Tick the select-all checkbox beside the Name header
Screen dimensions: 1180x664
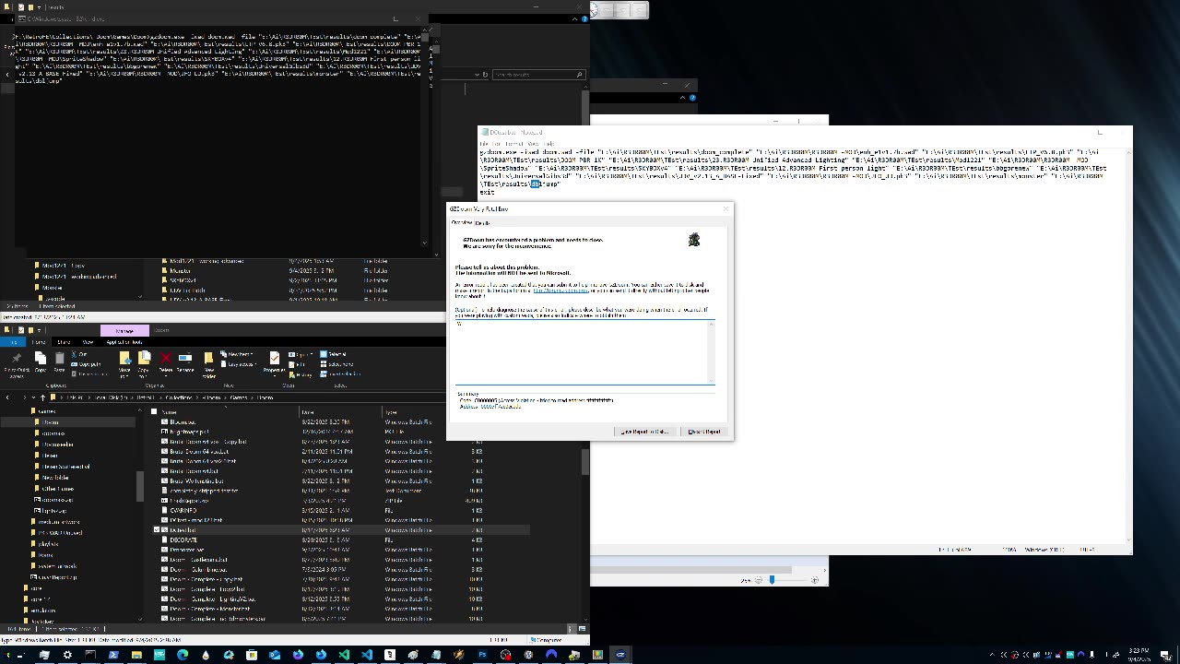click(155, 411)
